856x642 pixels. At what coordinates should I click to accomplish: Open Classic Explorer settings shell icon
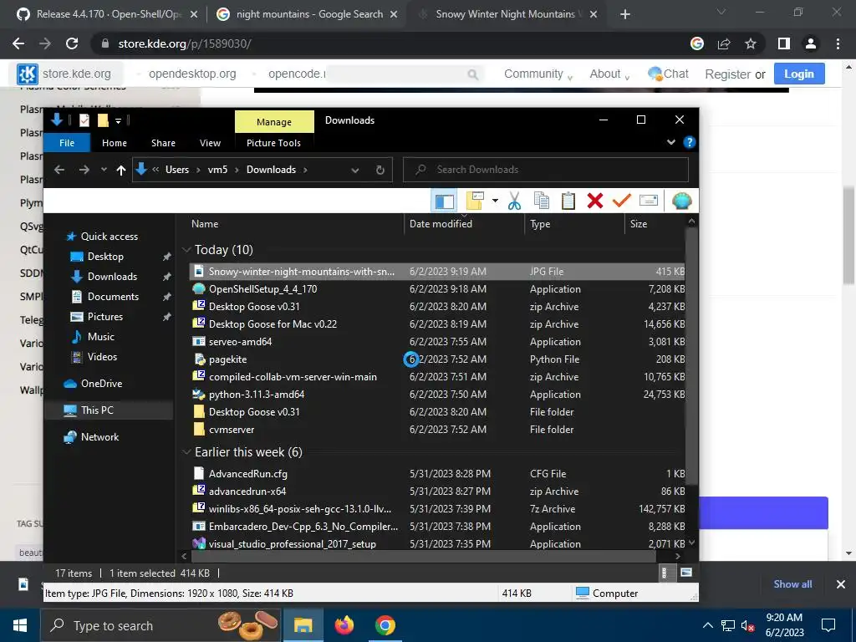(x=681, y=201)
